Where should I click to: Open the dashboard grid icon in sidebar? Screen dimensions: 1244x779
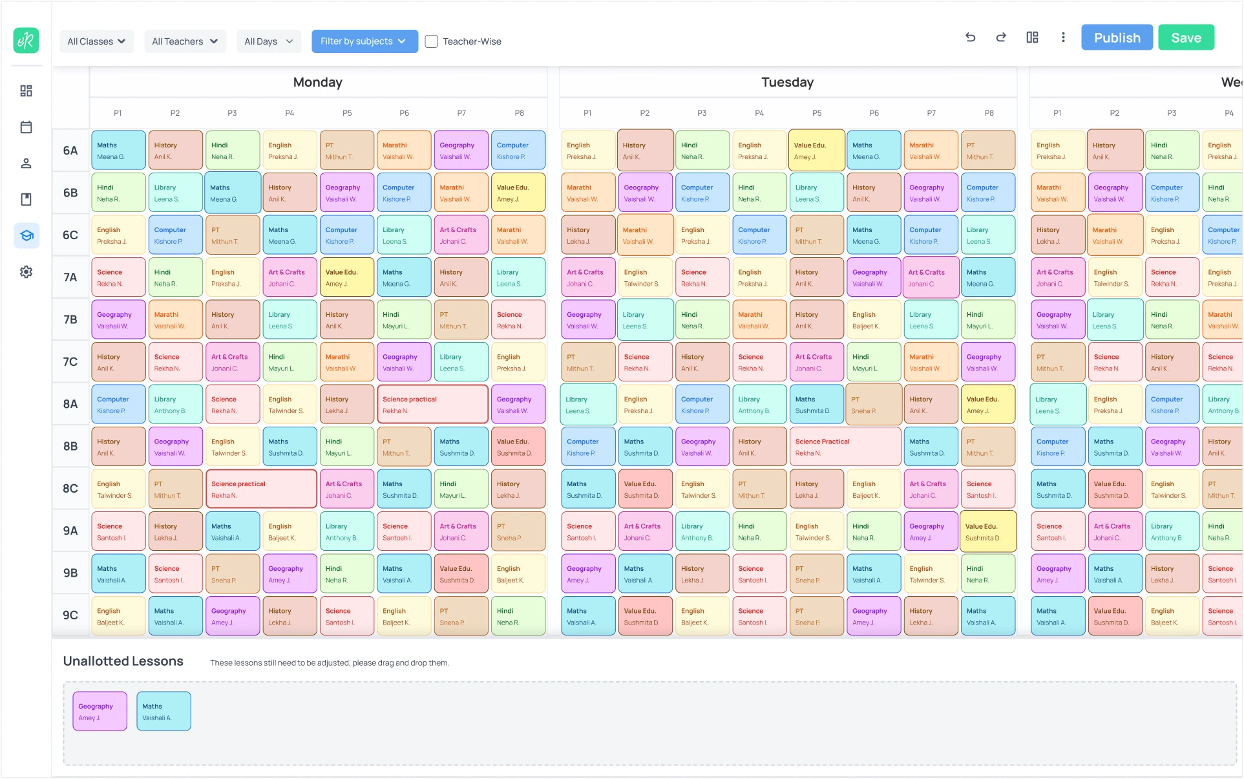point(26,91)
